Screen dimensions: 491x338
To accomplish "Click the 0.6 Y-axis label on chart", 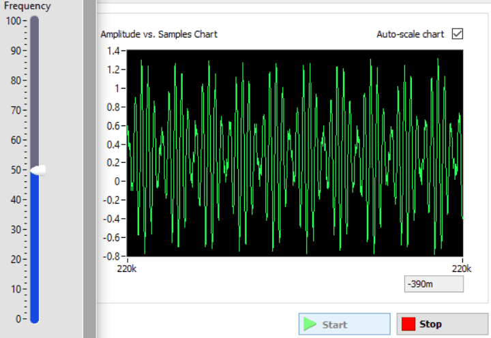I will [113, 126].
